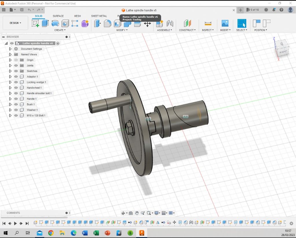Switch to the SURFACE tab

(x=58, y=16)
